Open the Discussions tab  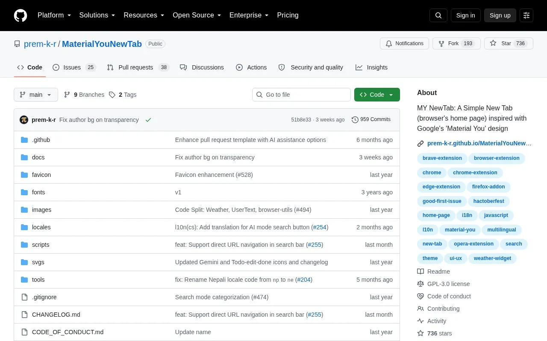click(x=202, y=67)
